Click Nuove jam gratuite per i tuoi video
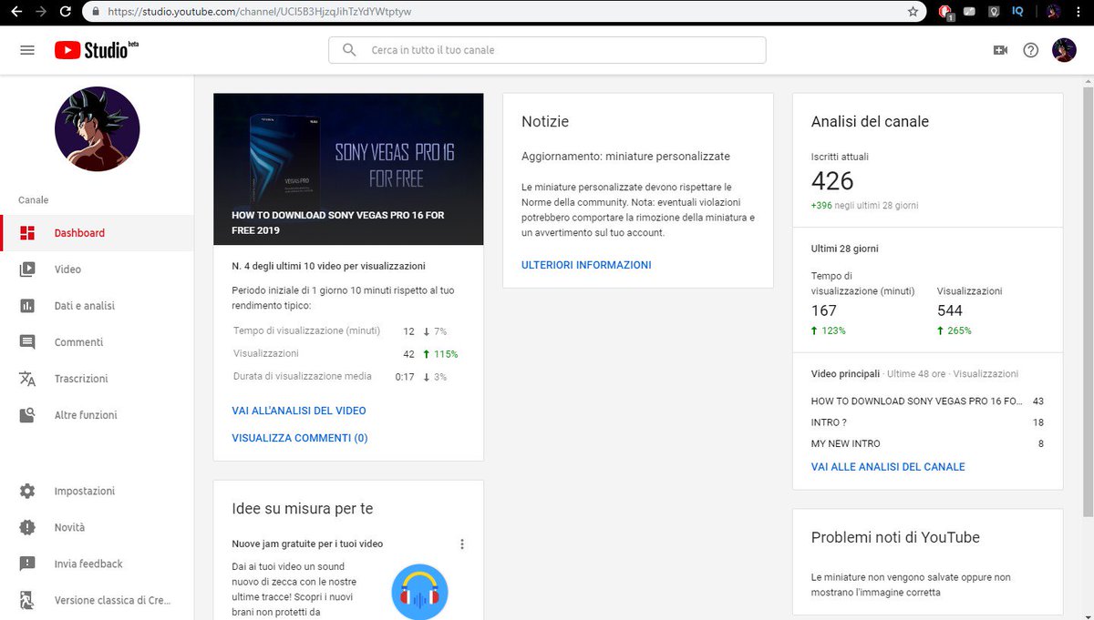Image resolution: width=1094 pixels, height=620 pixels. pos(307,544)
